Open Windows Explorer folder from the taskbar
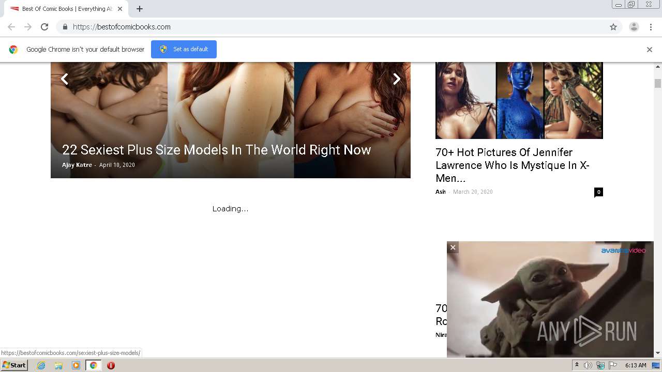662x372 pixels. 58,365
